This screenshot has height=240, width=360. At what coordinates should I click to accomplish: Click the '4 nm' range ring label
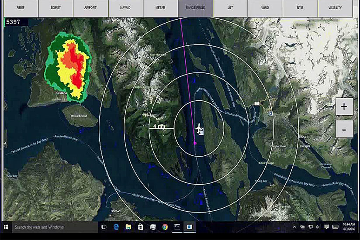tap(159, 126)
